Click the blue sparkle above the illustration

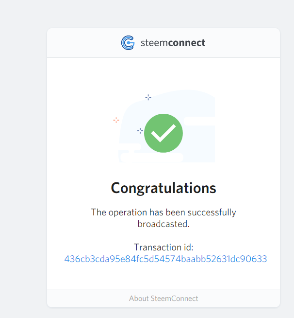click(x=148, y=97)
